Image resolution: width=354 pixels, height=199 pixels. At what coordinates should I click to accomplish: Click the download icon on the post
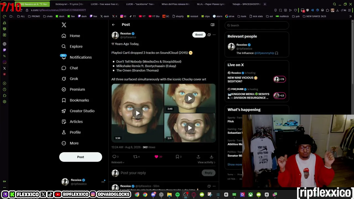click(211, 157)
